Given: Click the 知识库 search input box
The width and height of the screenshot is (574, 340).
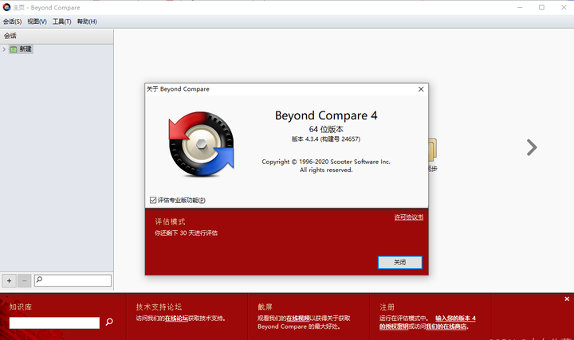Looking at the screenshot, I should tap(54, 322).
